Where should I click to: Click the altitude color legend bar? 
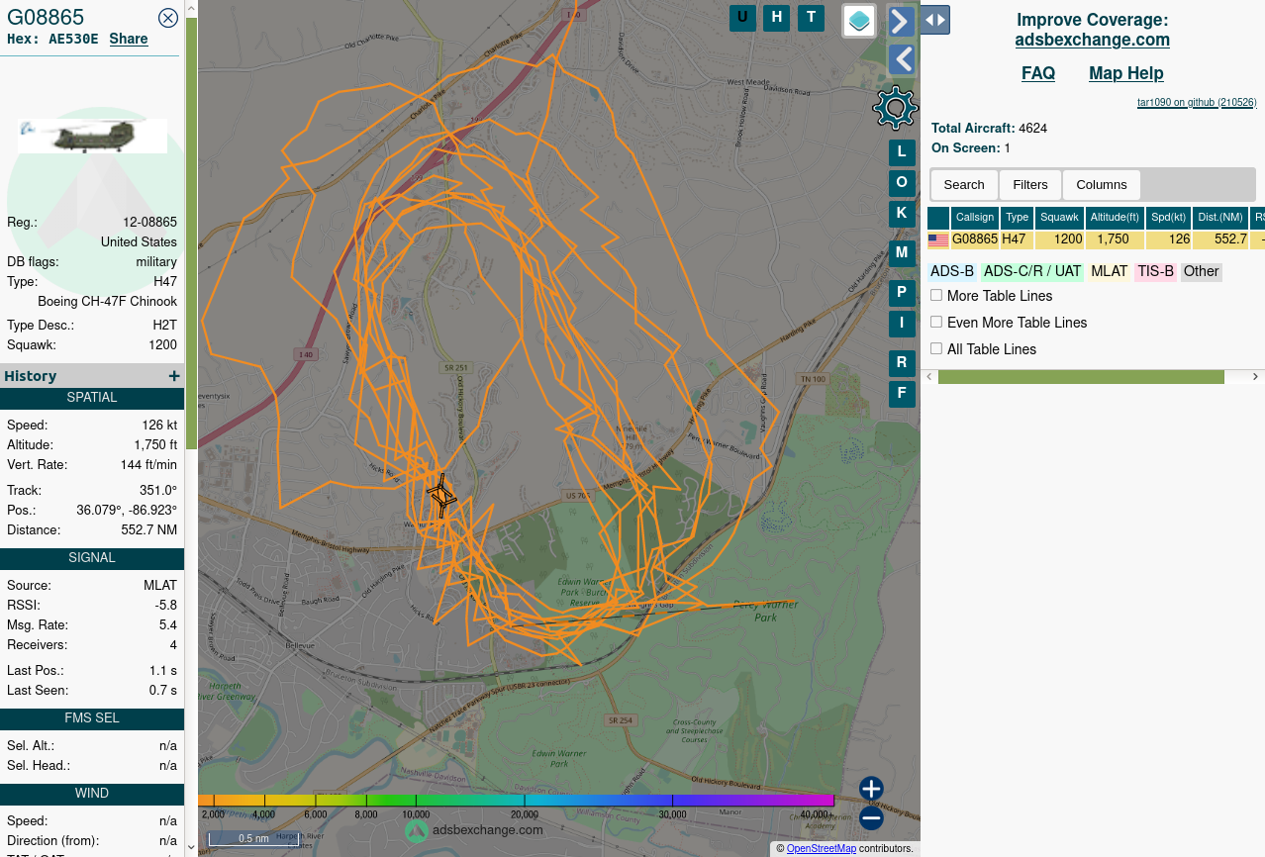click(516, 801)
